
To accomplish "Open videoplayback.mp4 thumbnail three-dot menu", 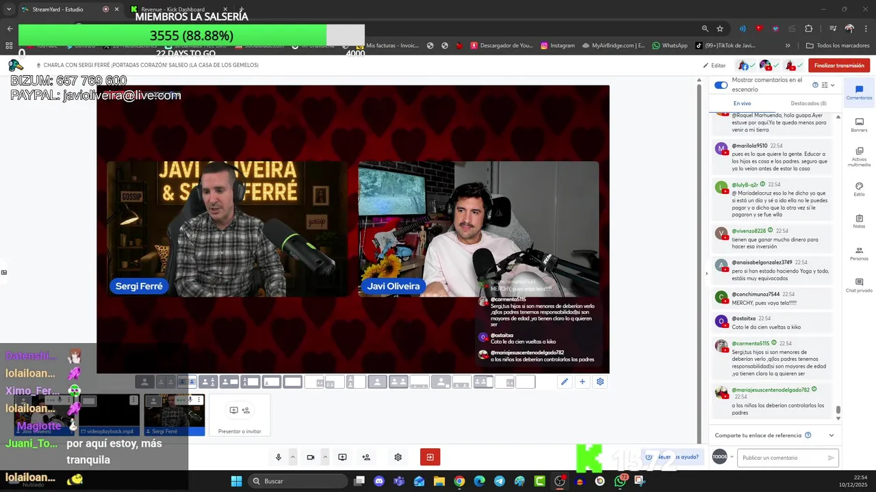I will 134,400.
